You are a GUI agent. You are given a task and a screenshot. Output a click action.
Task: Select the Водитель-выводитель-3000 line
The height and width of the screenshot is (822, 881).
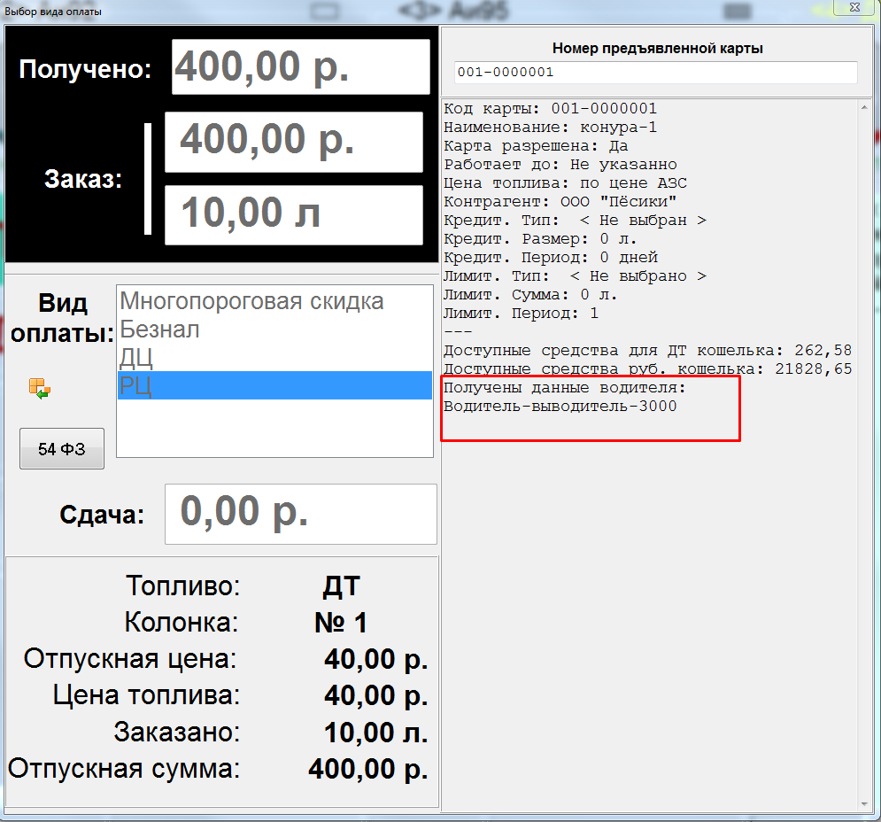click(560, 407)
